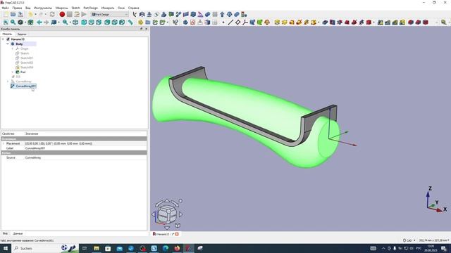Viewport: 451px width, 253px height.
Task: Start macro recording with the red circle
Action: pos(62,14)
